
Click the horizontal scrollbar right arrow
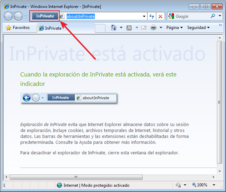[x=213, y=177]
